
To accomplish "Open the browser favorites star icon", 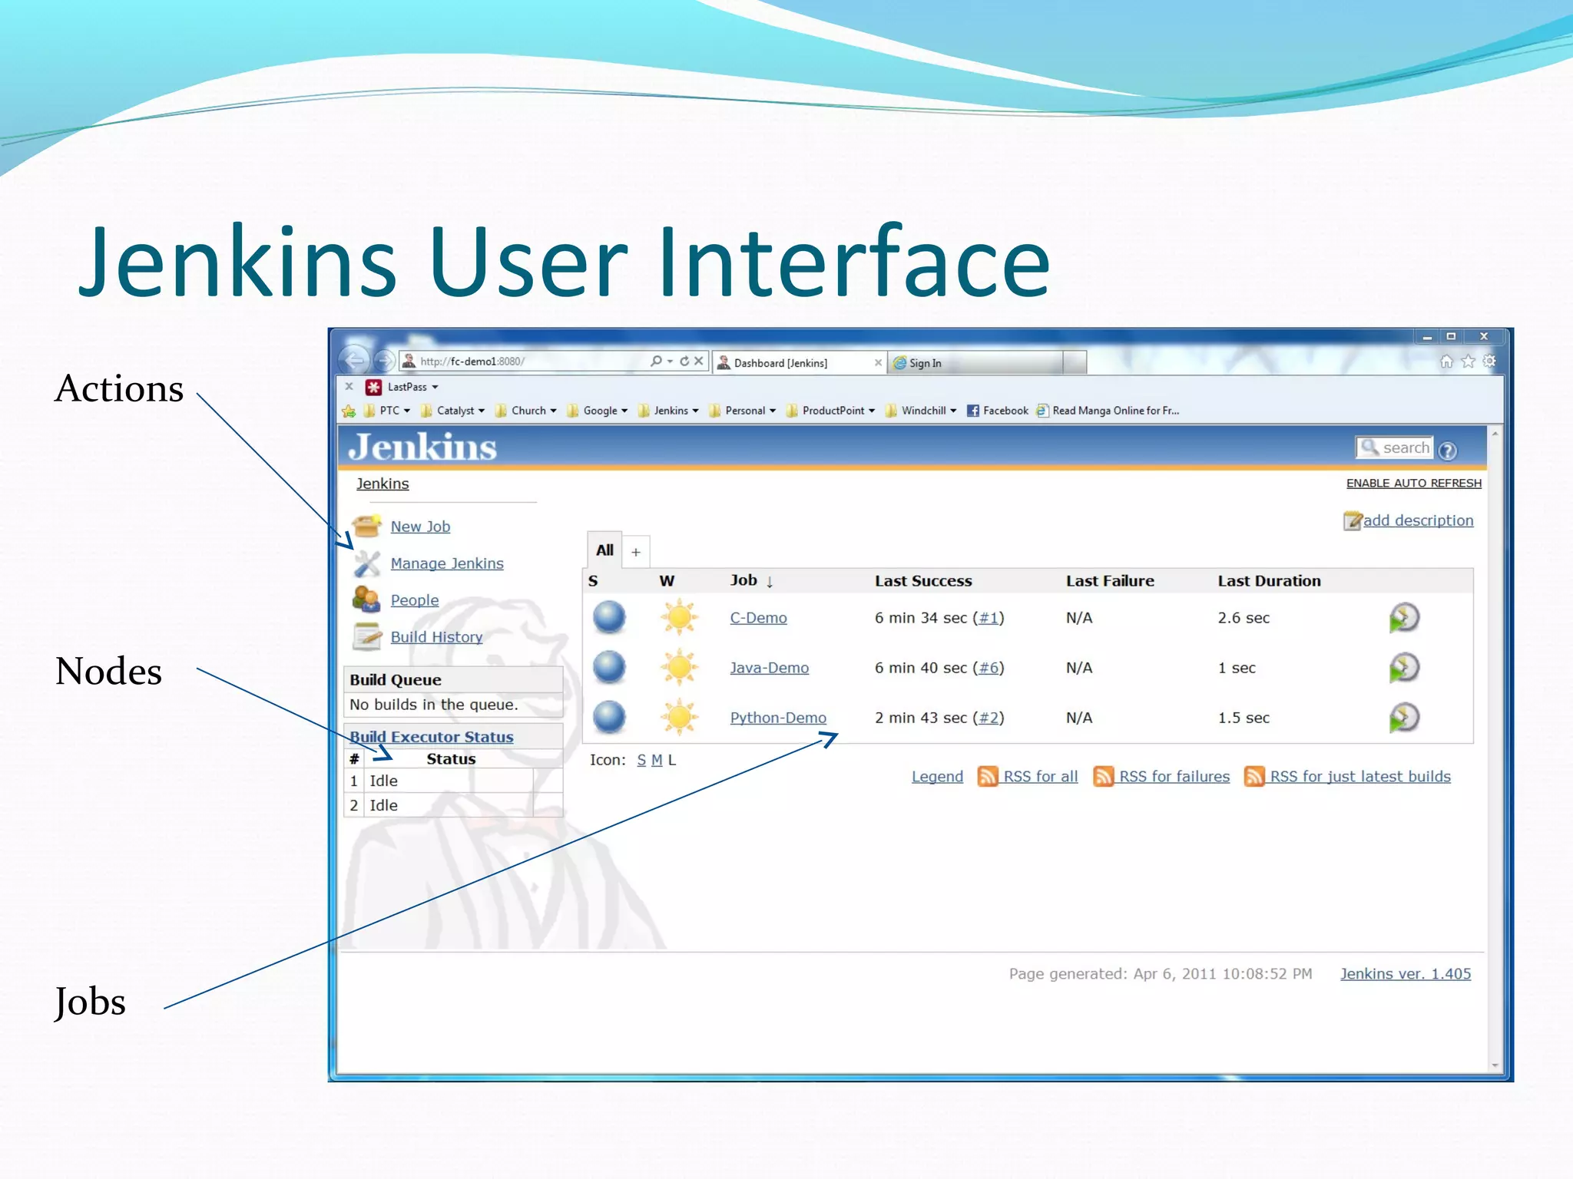I will point(1469,361).
